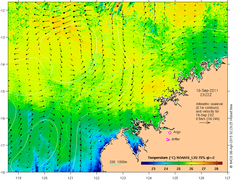
Task: Click the 122 longitude axis label
Action: 97,178
